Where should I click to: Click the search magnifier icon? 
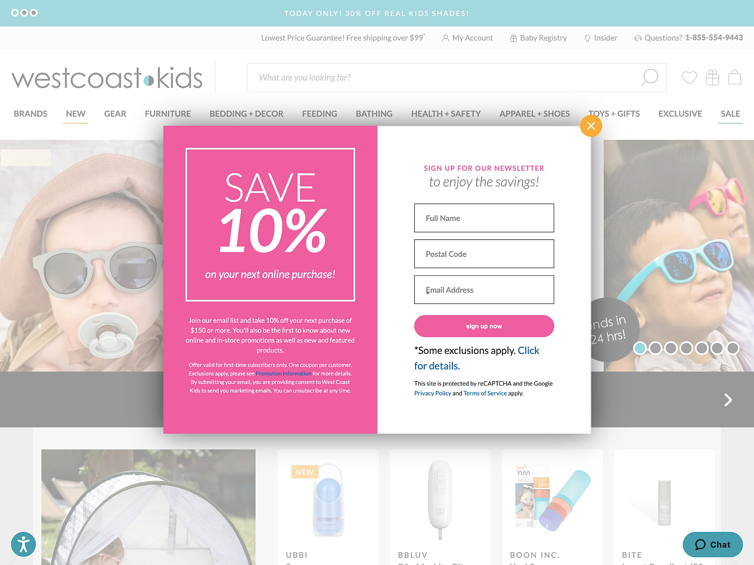point(649,77)
